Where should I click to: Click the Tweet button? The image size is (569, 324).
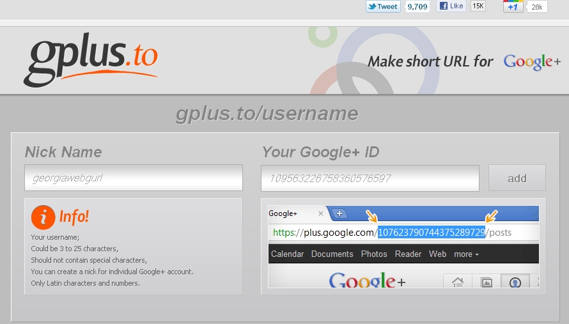click(383, 6)
